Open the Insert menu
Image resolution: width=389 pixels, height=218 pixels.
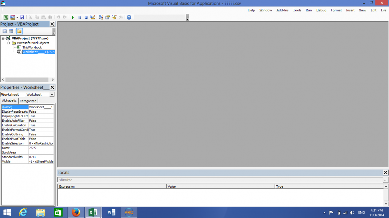tap(350, 10)
